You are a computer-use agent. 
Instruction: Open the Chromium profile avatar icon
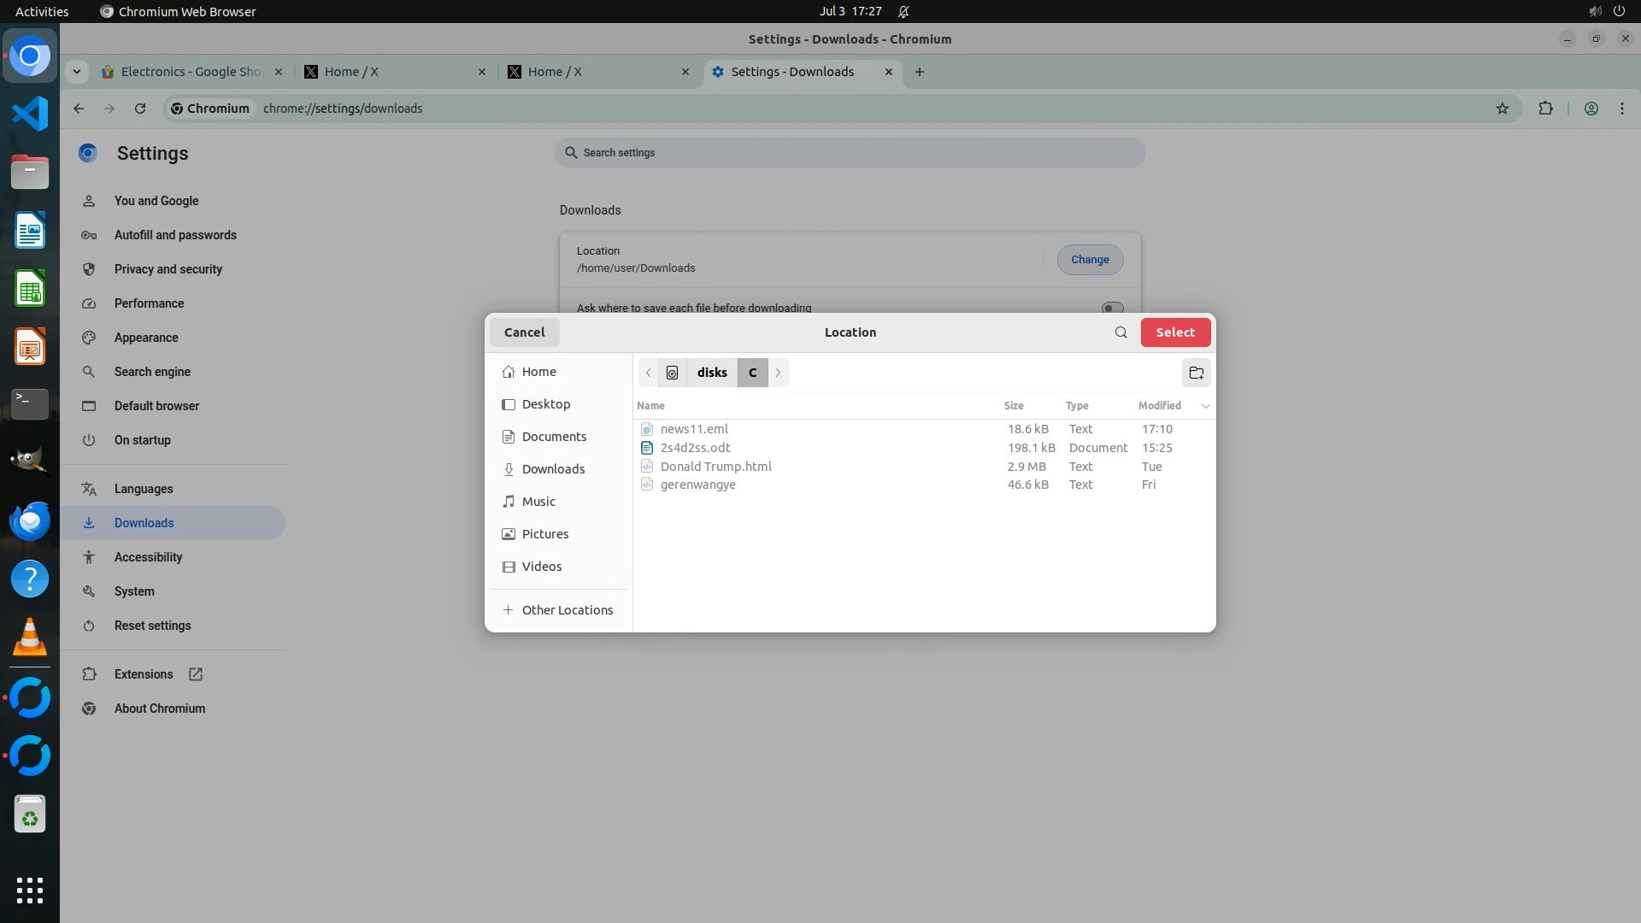1591,109
